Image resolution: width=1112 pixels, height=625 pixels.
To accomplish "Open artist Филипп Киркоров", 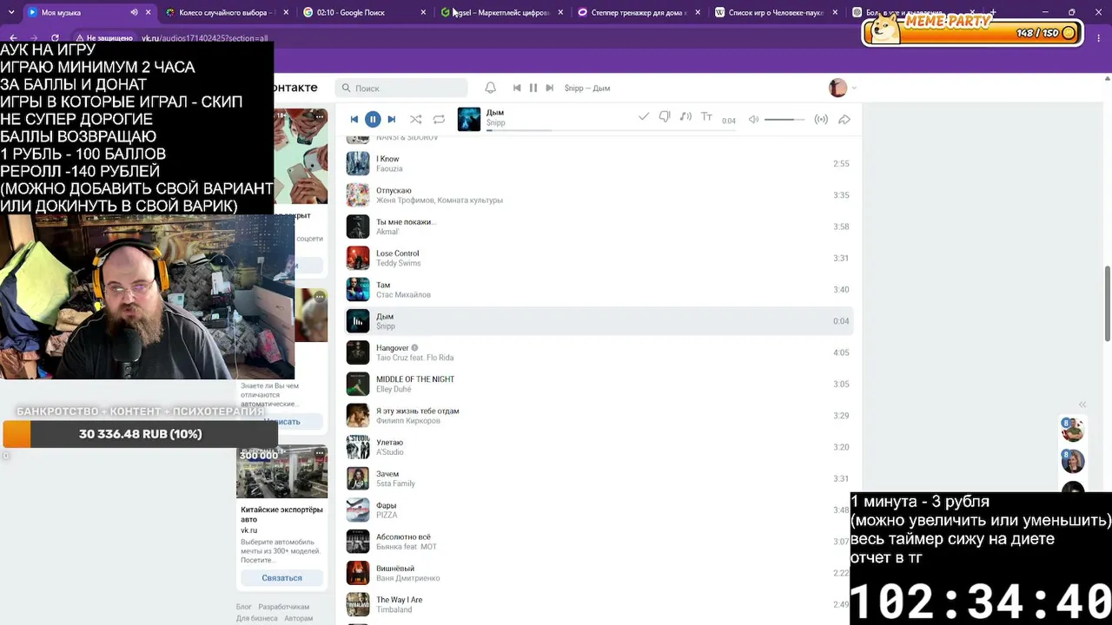I will 408,421.
